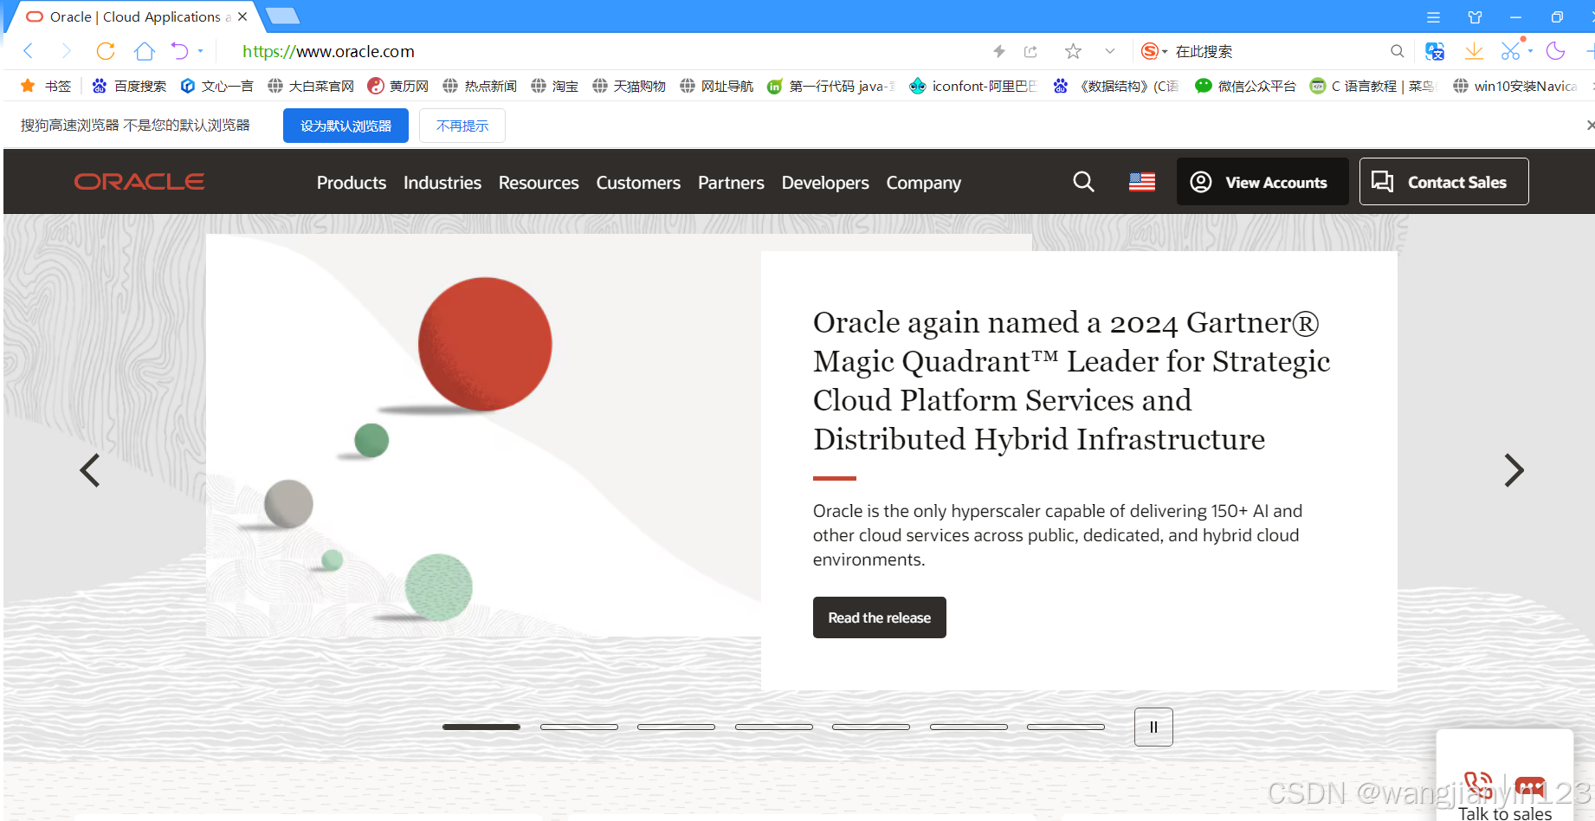Viewport: 1595px width, 821px height.
Task: Reload page with the refresh icon
Action: [x=106, y=51]
